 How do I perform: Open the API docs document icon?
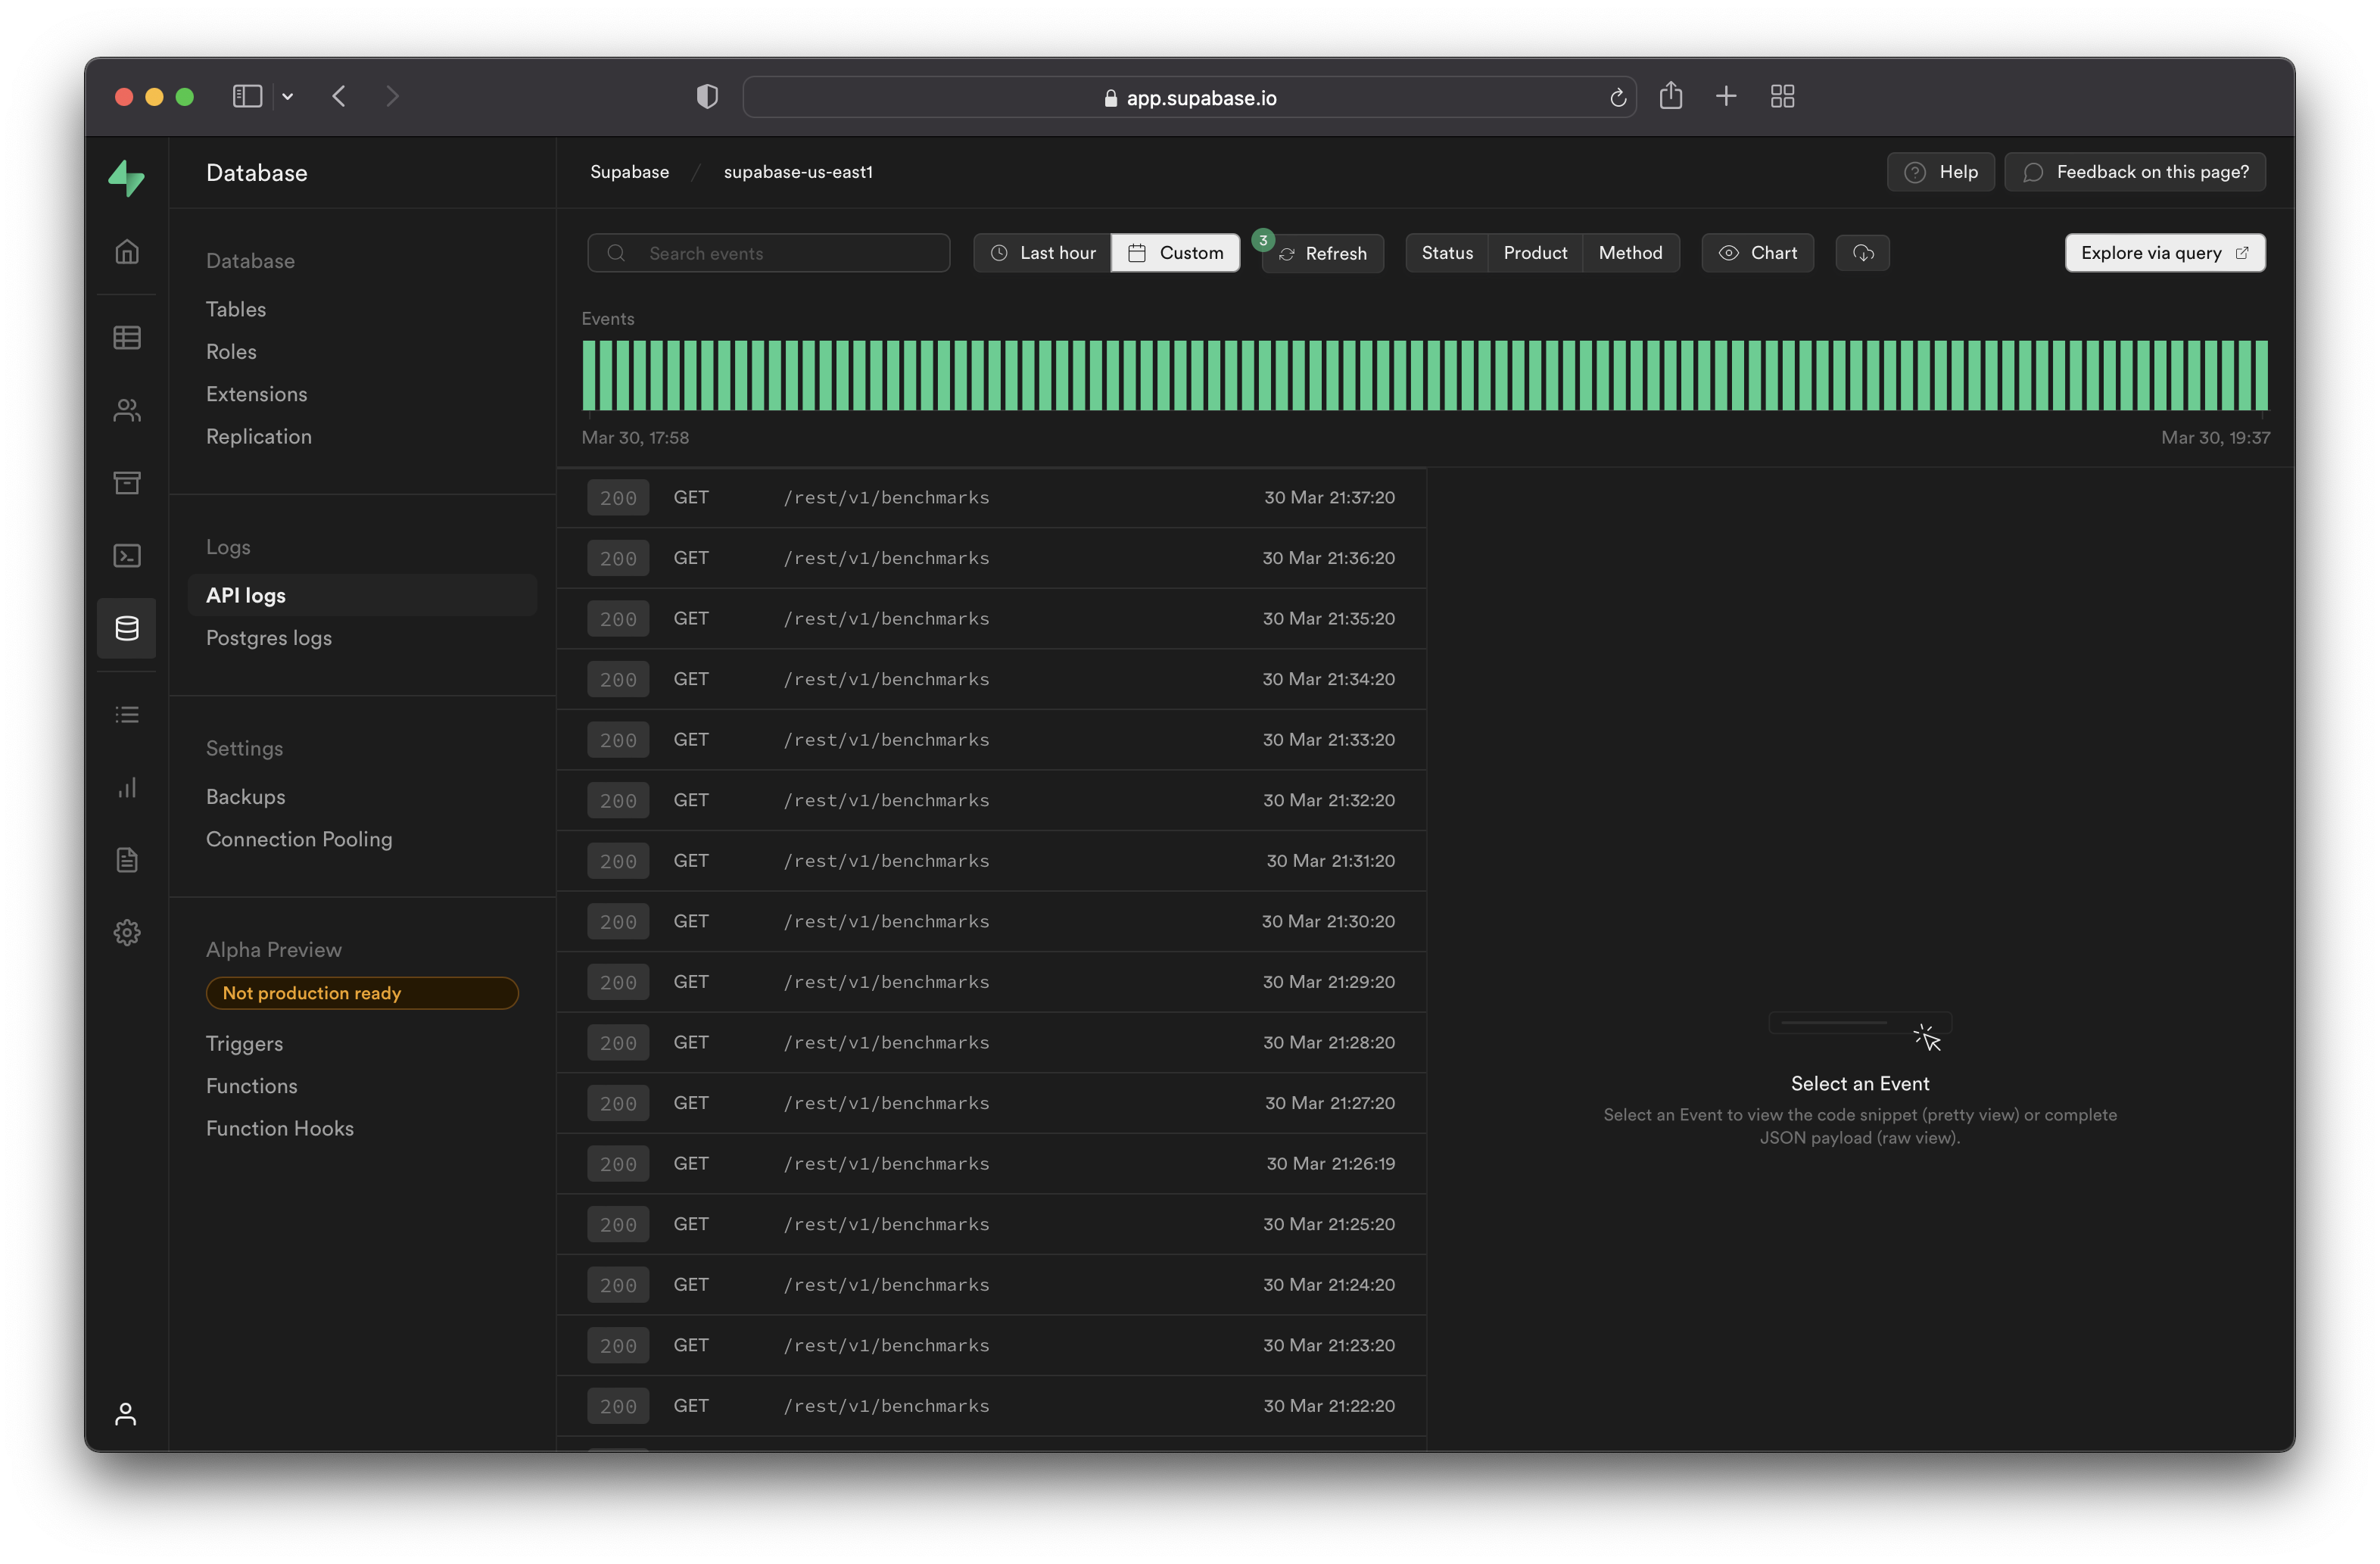click(x=127, y=860)
